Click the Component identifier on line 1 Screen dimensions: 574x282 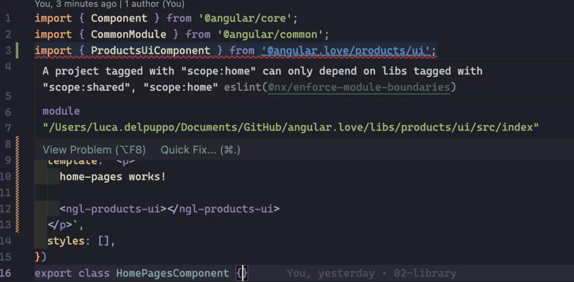tap(119, 19)
